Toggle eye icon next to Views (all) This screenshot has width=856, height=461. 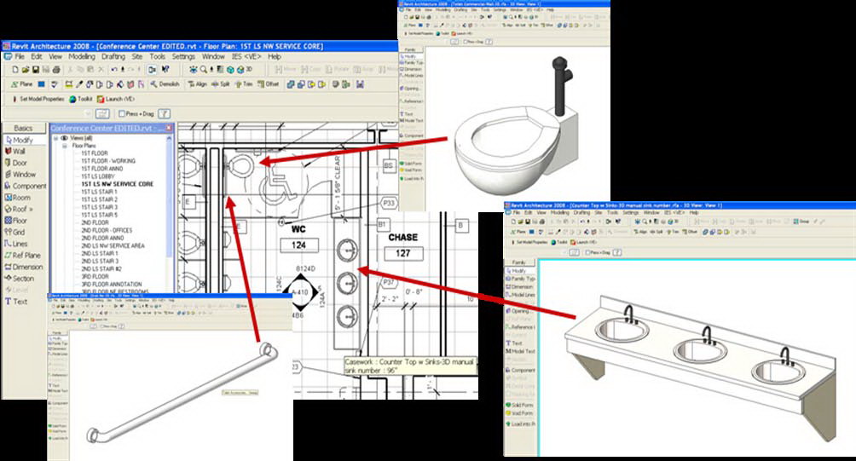coord(65,139)
